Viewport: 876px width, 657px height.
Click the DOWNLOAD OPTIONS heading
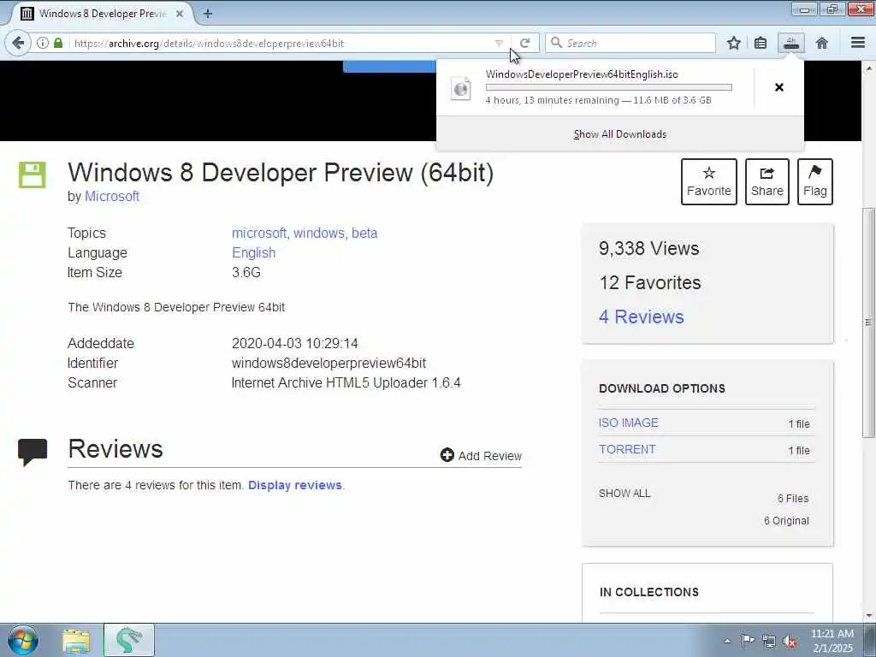coord(662,389)
